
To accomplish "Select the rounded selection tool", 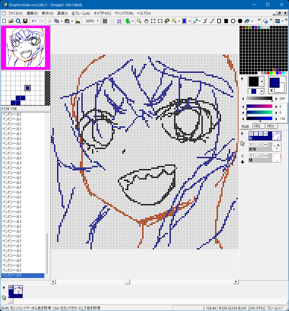I will coord(160,21).
